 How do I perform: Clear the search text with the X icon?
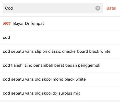98,8
